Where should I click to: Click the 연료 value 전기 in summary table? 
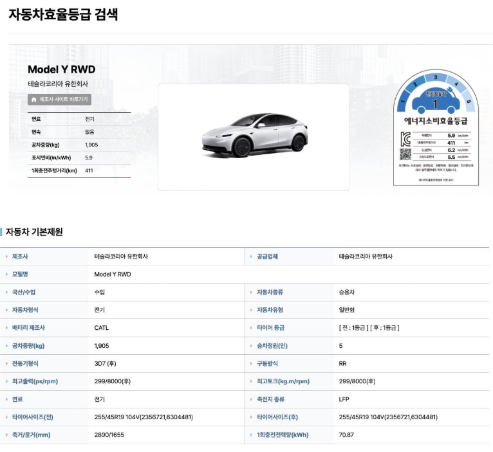tap(89, 119)
